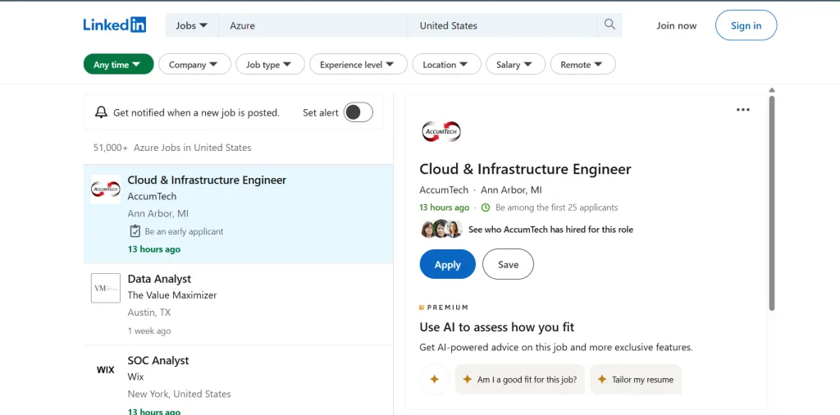
Task: Click the magnifier search icon
Action: 609,25
